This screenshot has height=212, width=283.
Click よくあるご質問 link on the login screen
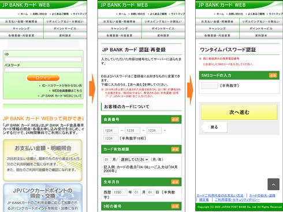point(60,14)
